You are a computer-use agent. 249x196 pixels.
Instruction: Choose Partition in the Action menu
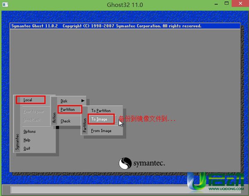point(70,109)
